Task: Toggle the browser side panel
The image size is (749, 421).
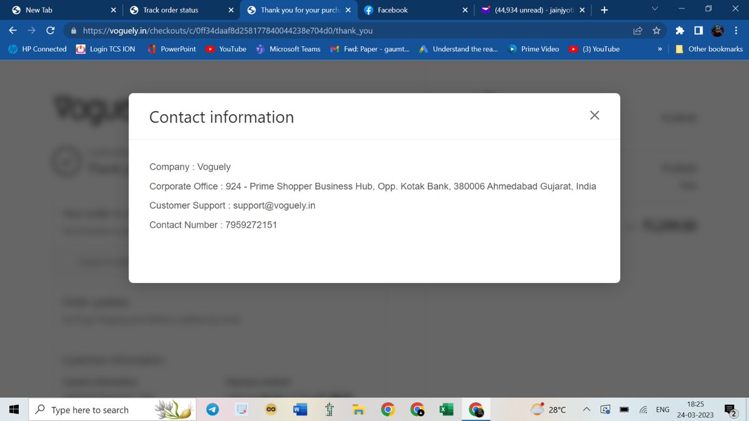Action: [x=699, y=30]
